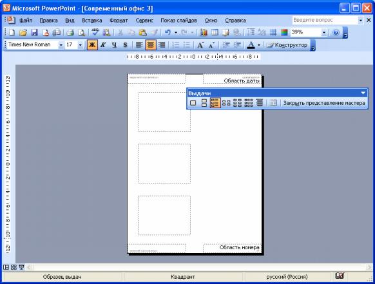Click Закрыть представление мастера button
This screenshot has height=284, width=375.
pyautogui.click(x=324, y=103)
